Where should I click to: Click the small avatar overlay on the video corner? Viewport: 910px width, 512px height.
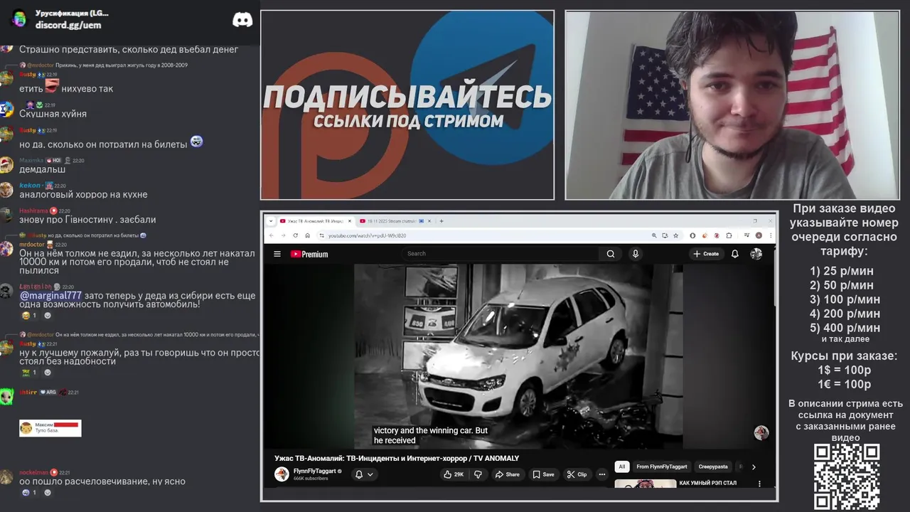(761, 432)
